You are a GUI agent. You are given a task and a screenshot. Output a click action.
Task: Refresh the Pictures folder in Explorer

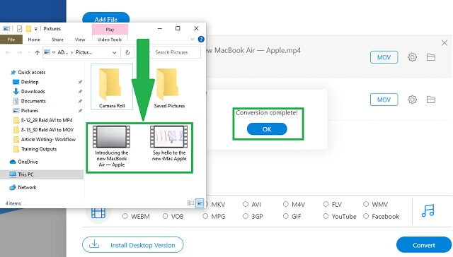click(127, 52)
